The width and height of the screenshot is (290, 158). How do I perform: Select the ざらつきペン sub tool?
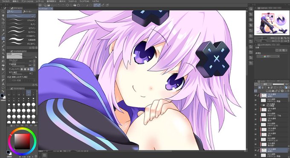pos(21,44)
